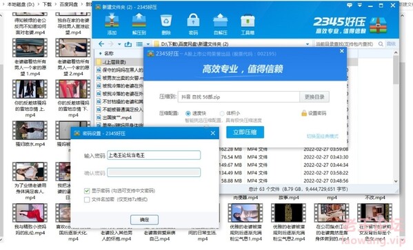This screenshot has width=413, height=250.
Task: Click the 百度网盘 breadcrumb in Explorer
Action: (x=68, y=4)
